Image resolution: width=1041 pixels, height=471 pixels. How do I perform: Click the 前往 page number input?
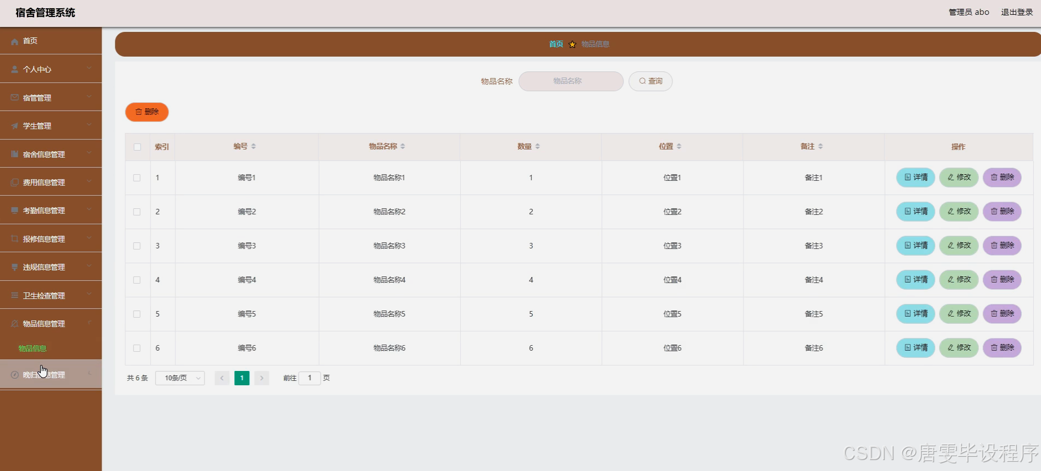click(x=310, y=378)
